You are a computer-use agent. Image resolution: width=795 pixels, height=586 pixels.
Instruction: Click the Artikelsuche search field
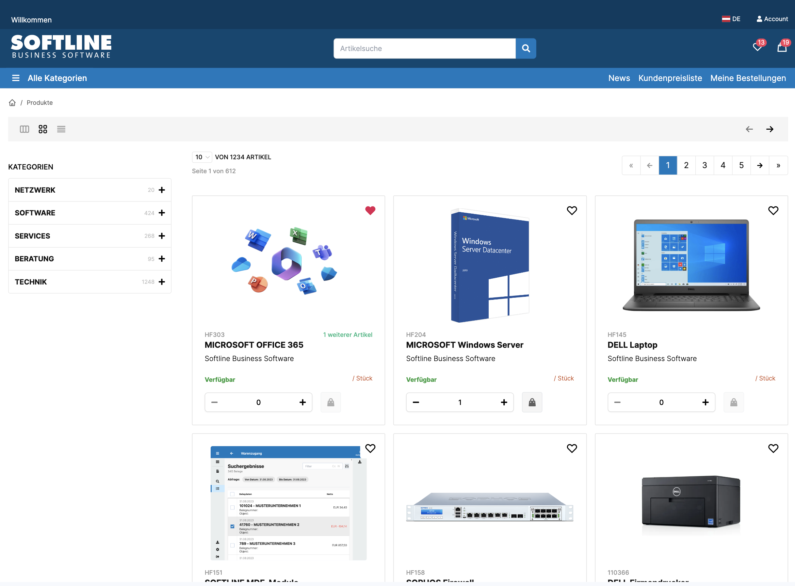click(424, 48)
